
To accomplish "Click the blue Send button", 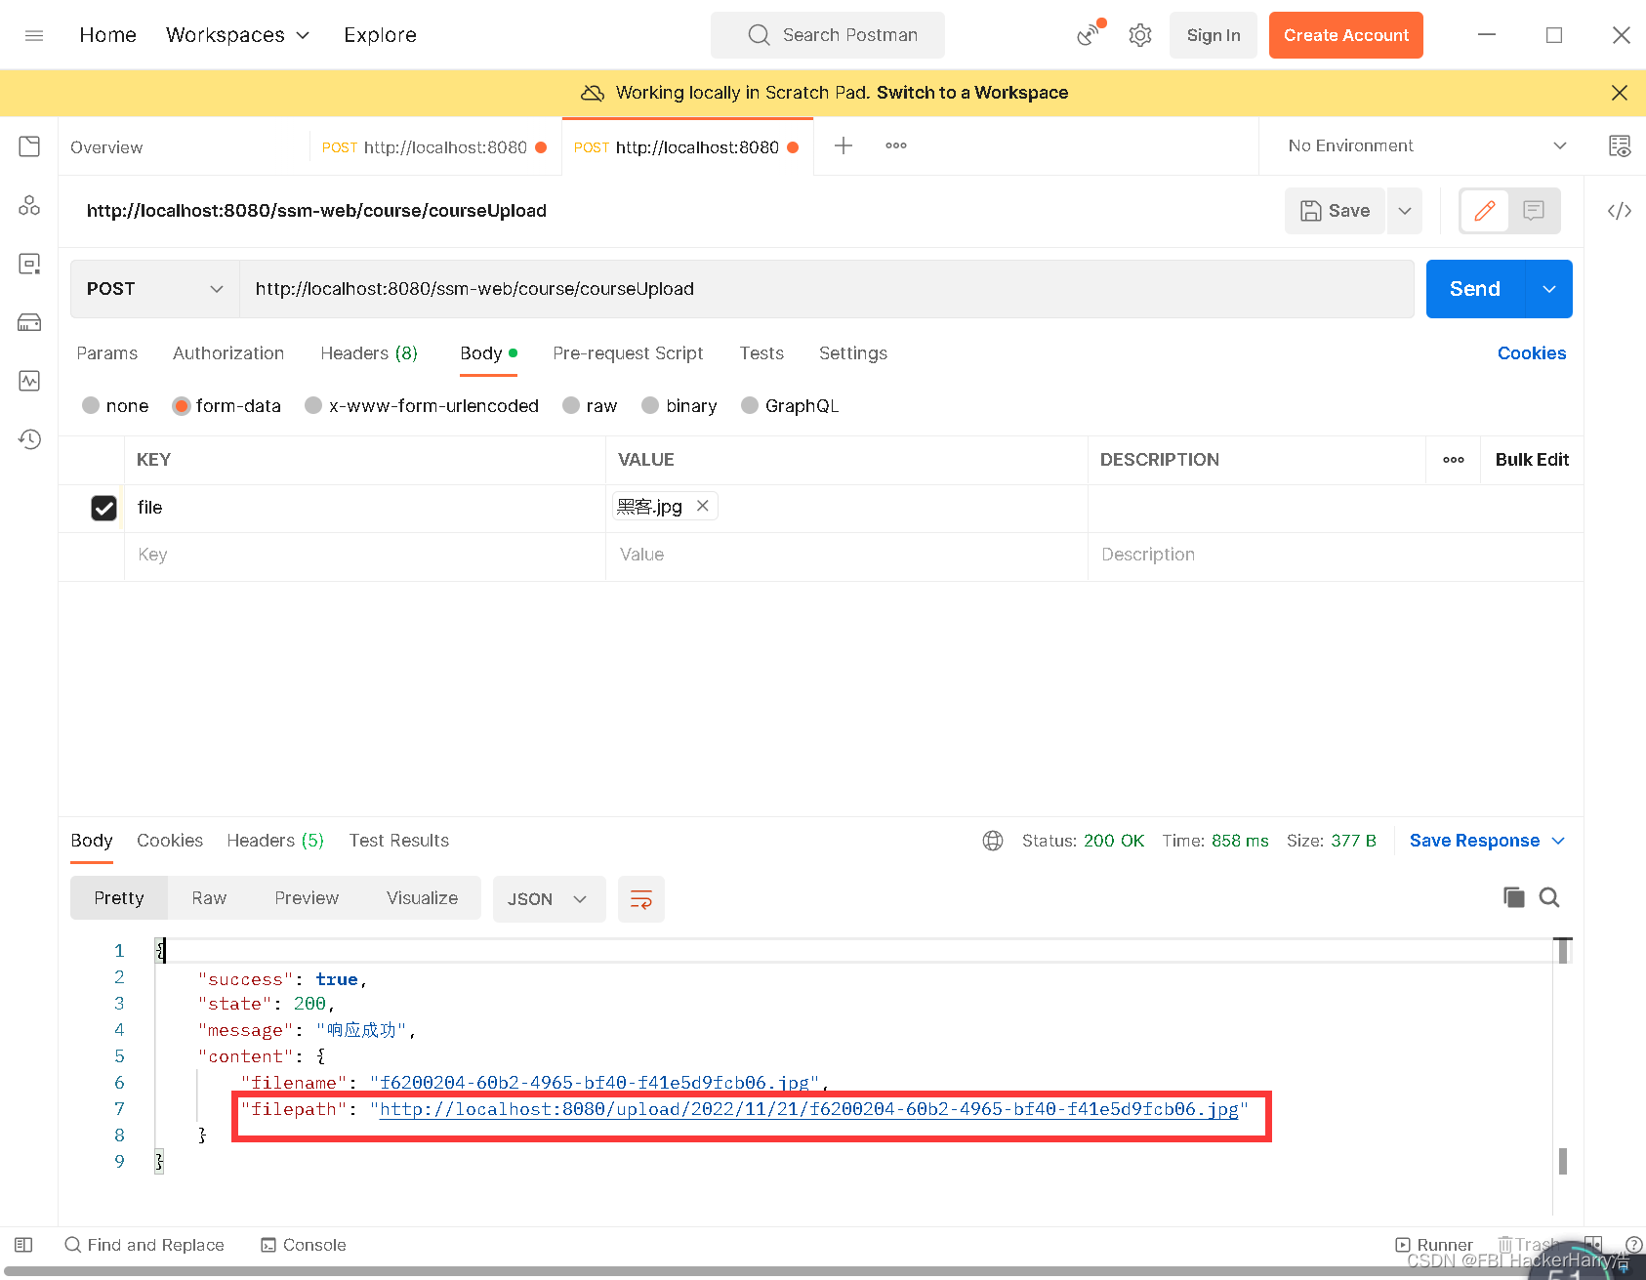I will coord(1474,289).
